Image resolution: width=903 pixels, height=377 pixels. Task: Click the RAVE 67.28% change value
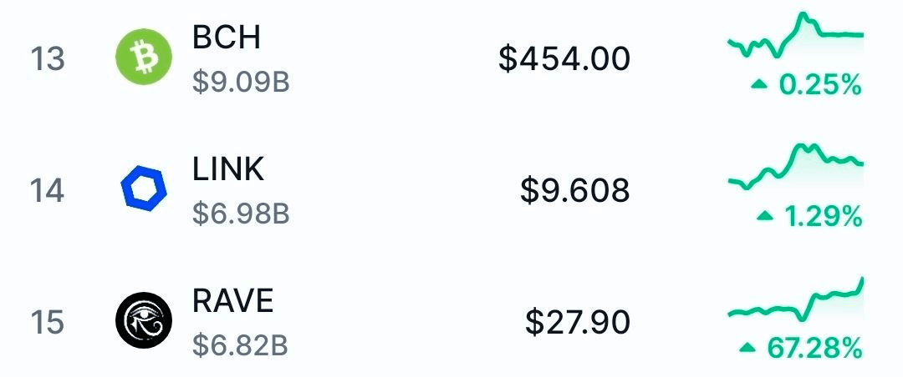[814, 347]
